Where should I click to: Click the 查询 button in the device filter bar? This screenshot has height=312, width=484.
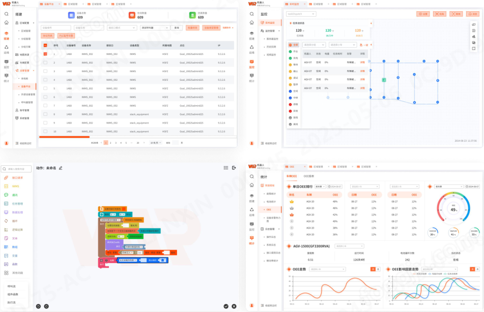click(x=177, y=28)
